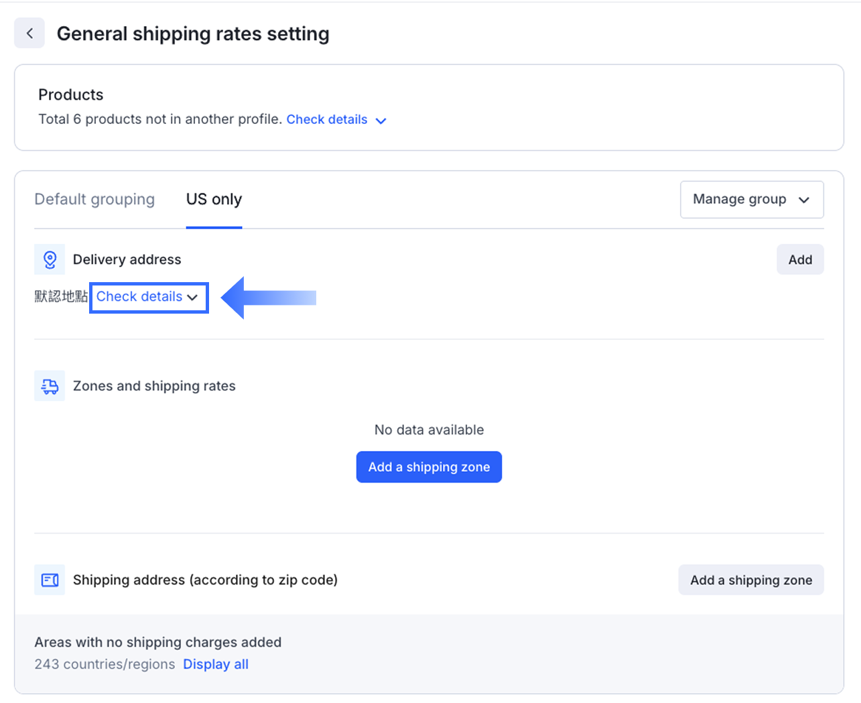
Task: Click the Products heading
Action: tap(70, 94)
